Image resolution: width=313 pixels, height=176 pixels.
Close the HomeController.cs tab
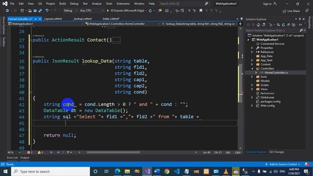point(40,19)
